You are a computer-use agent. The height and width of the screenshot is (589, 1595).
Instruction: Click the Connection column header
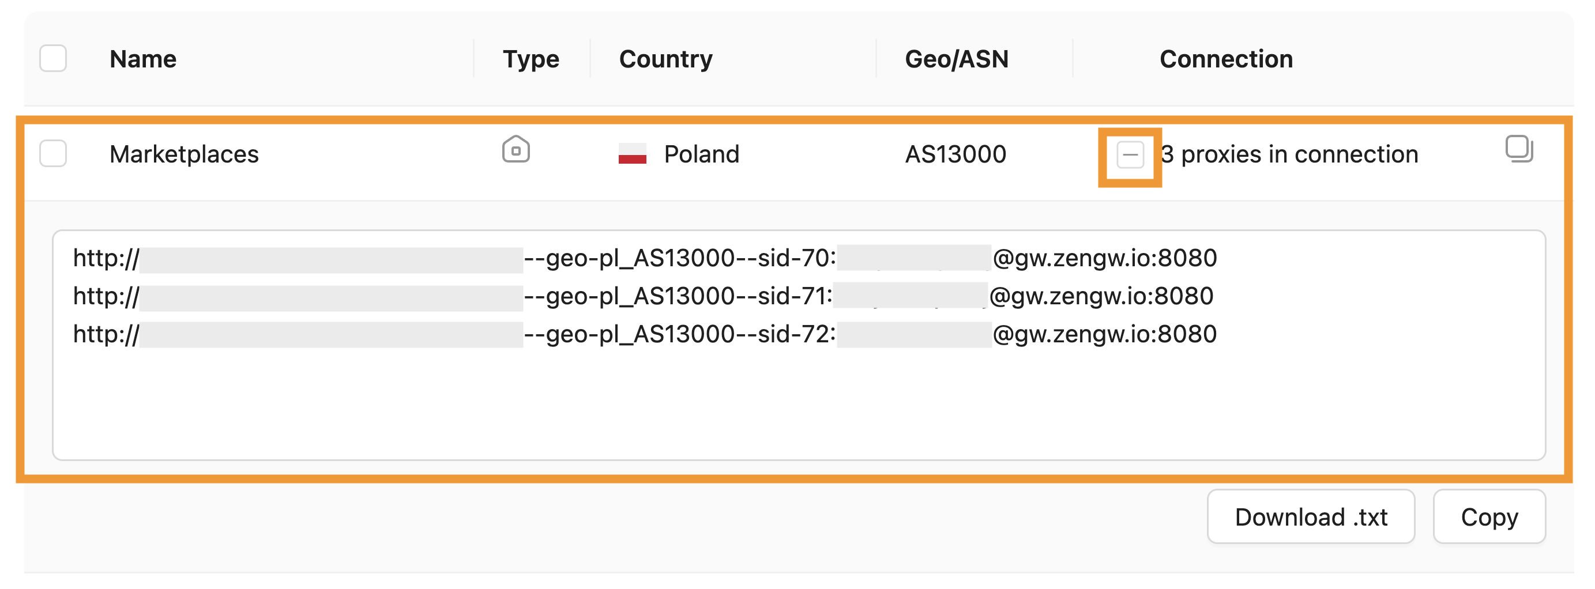click(x=1225, y=59)
